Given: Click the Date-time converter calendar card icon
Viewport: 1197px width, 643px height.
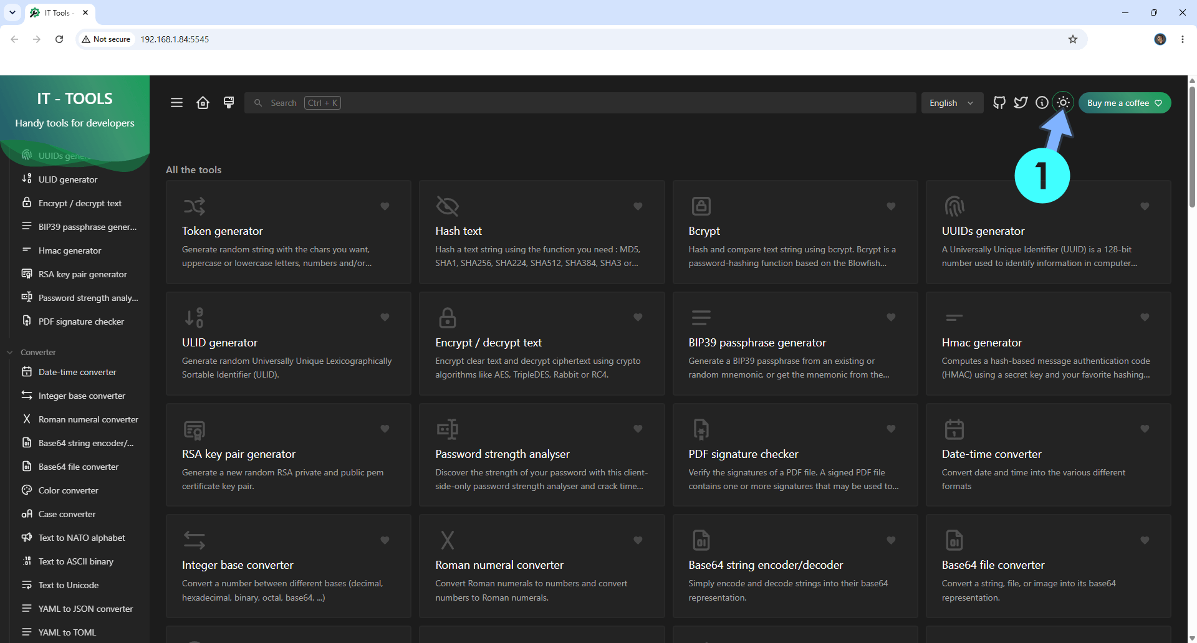Looking at the screenshot, I should (x=954, y=429).
